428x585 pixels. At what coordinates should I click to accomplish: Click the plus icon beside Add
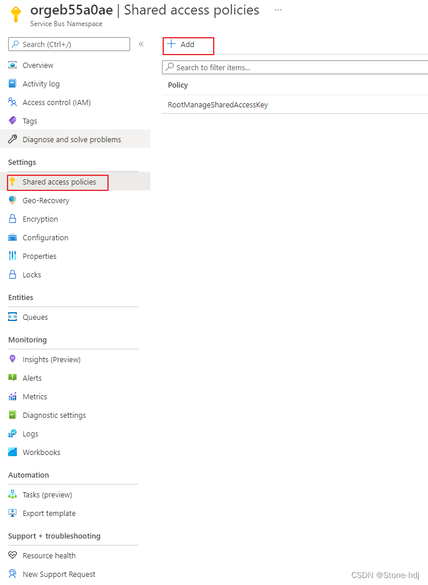pos(171,44)
